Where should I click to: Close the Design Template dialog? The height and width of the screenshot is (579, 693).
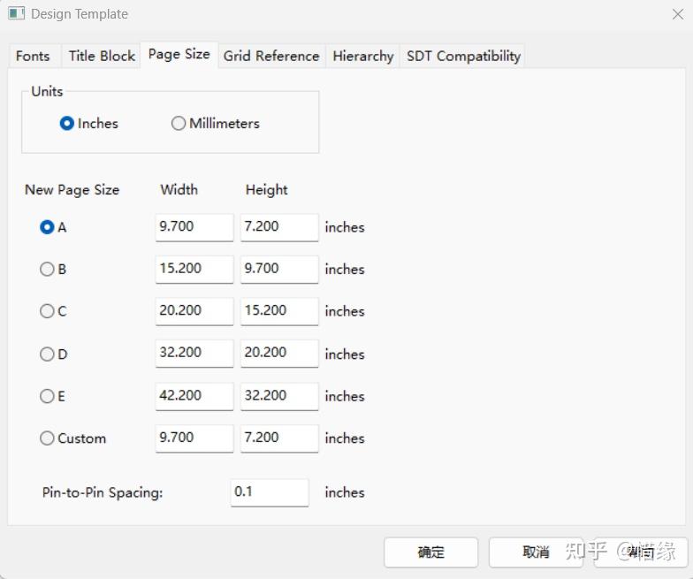(x=677, y=14)
